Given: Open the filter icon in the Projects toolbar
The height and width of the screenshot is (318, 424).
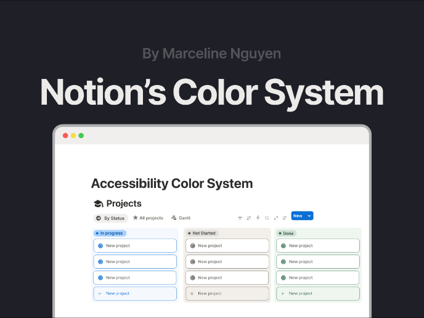Looking at the screenshot, I should [240, 218].
